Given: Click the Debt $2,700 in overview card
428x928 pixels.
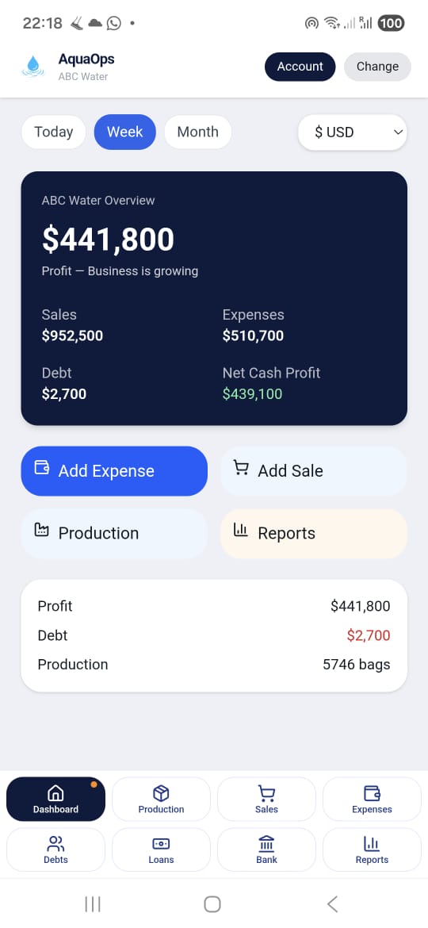Looking at the screenshot, I should 64,394.
